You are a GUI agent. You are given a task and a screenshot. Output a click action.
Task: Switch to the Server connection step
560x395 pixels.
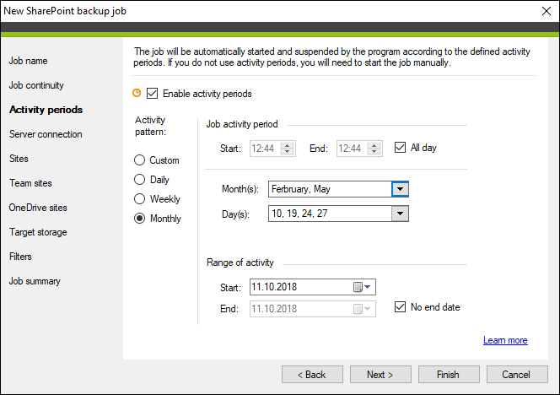(x=46, y=134)
